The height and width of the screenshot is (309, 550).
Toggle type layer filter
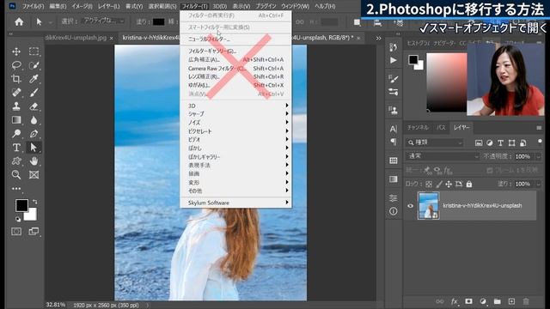pyautogui.click(x=500, y=143)
